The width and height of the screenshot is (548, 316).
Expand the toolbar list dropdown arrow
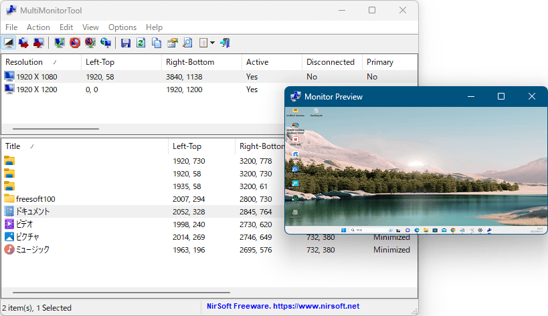pos(213,43)
